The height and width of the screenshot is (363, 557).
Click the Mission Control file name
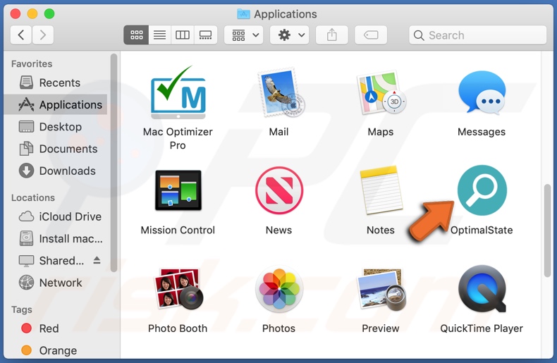[x=178, y=230]
